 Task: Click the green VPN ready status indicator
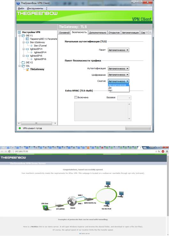click(19, 128)
